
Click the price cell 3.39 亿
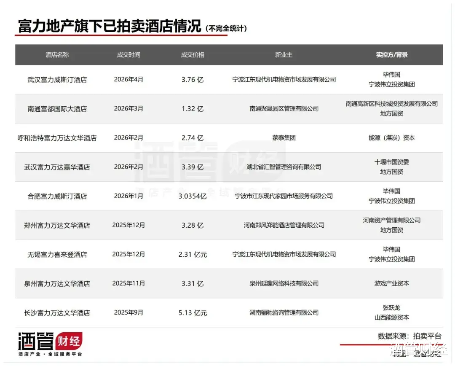tap(193, 167)
